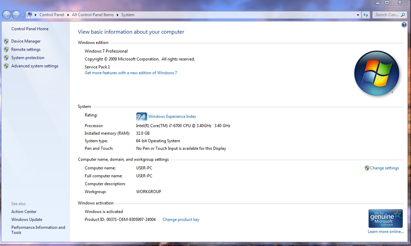Click the processor text i7-6700 CPU

(183, 126)
